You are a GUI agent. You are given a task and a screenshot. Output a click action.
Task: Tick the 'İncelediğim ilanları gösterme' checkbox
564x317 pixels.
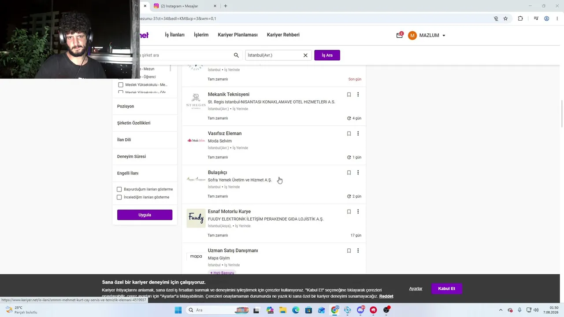click(119, 197)
